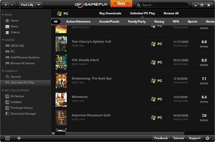The width and height of the screenshot is (215, 142).
Task: Click the Paul Lilly username button
Action: (27, 5)
